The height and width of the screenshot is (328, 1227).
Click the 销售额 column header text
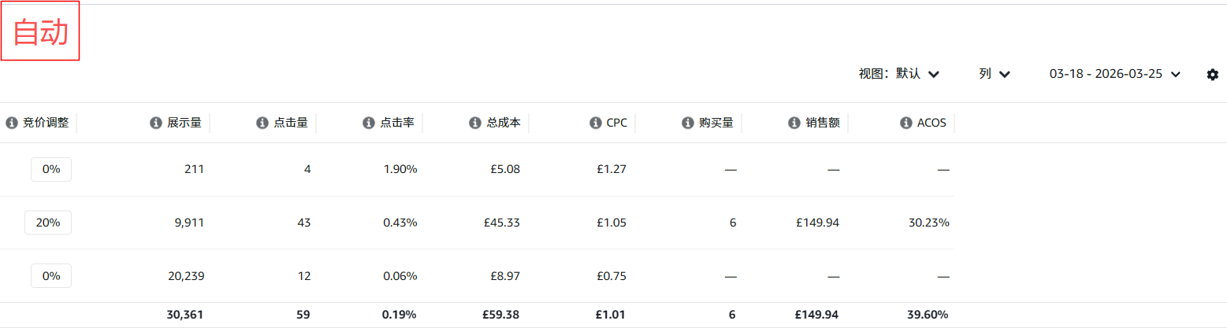823,123
